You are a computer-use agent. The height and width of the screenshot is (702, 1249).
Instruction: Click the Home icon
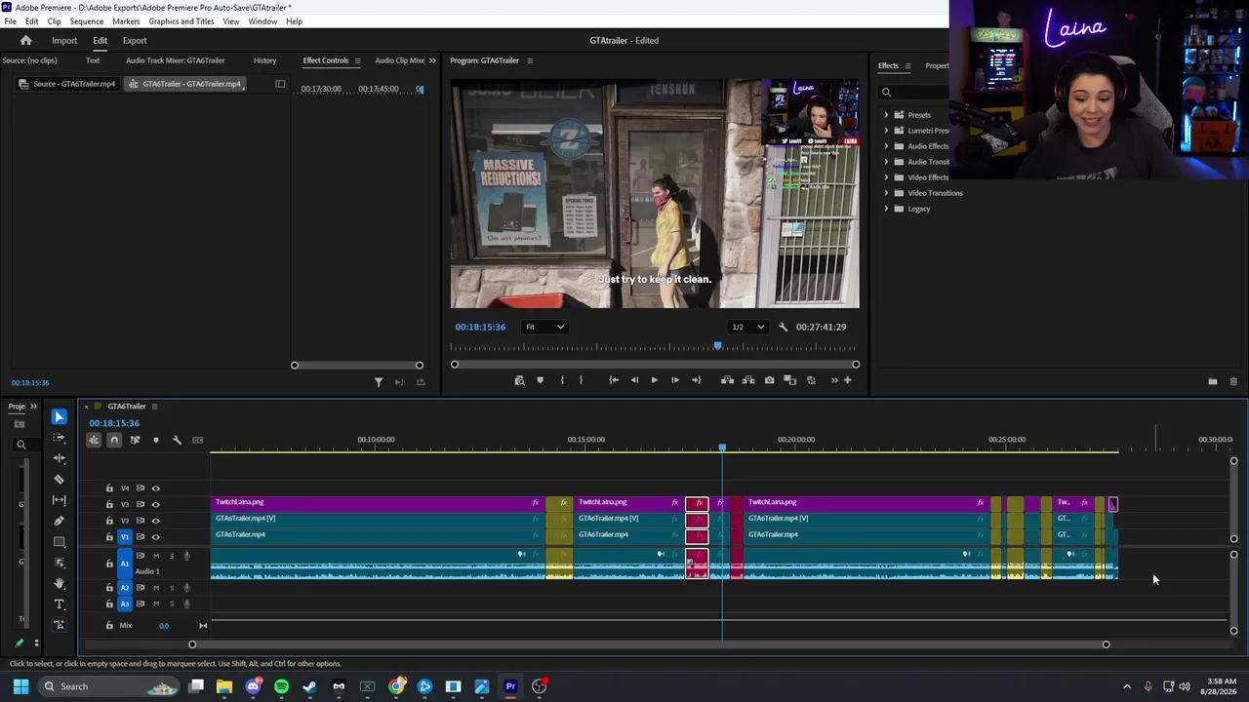(x=26, y=40)
